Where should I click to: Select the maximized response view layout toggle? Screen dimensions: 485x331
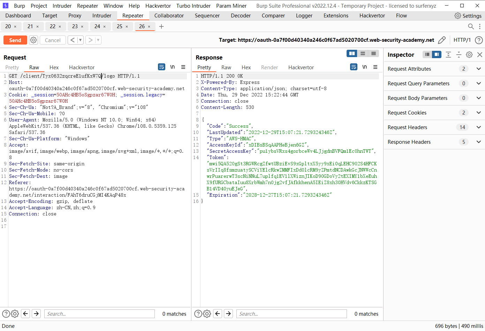[x=374, y=53]
